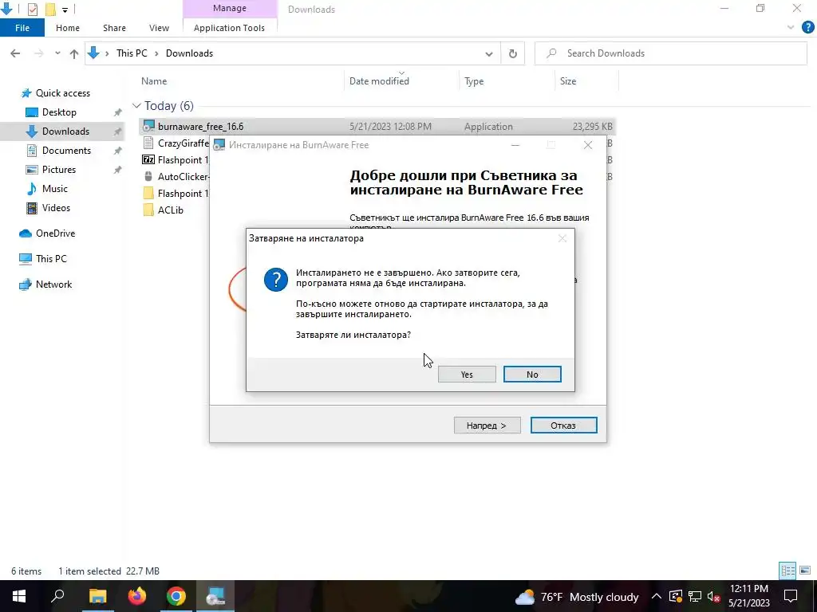Expand the address bar history dropdown
This screenshot has height=612, width=817.
pyautogui.click(x=489, y=53)
